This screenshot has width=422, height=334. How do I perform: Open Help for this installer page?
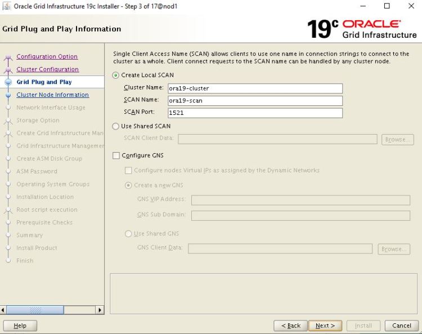tap(20, 326)
